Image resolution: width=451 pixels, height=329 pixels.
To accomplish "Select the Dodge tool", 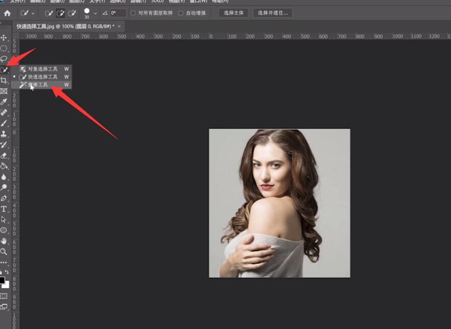I will pos(4,187).
